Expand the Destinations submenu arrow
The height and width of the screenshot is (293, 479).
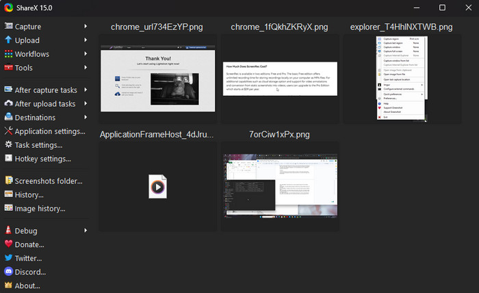click(x=86, y=117)
